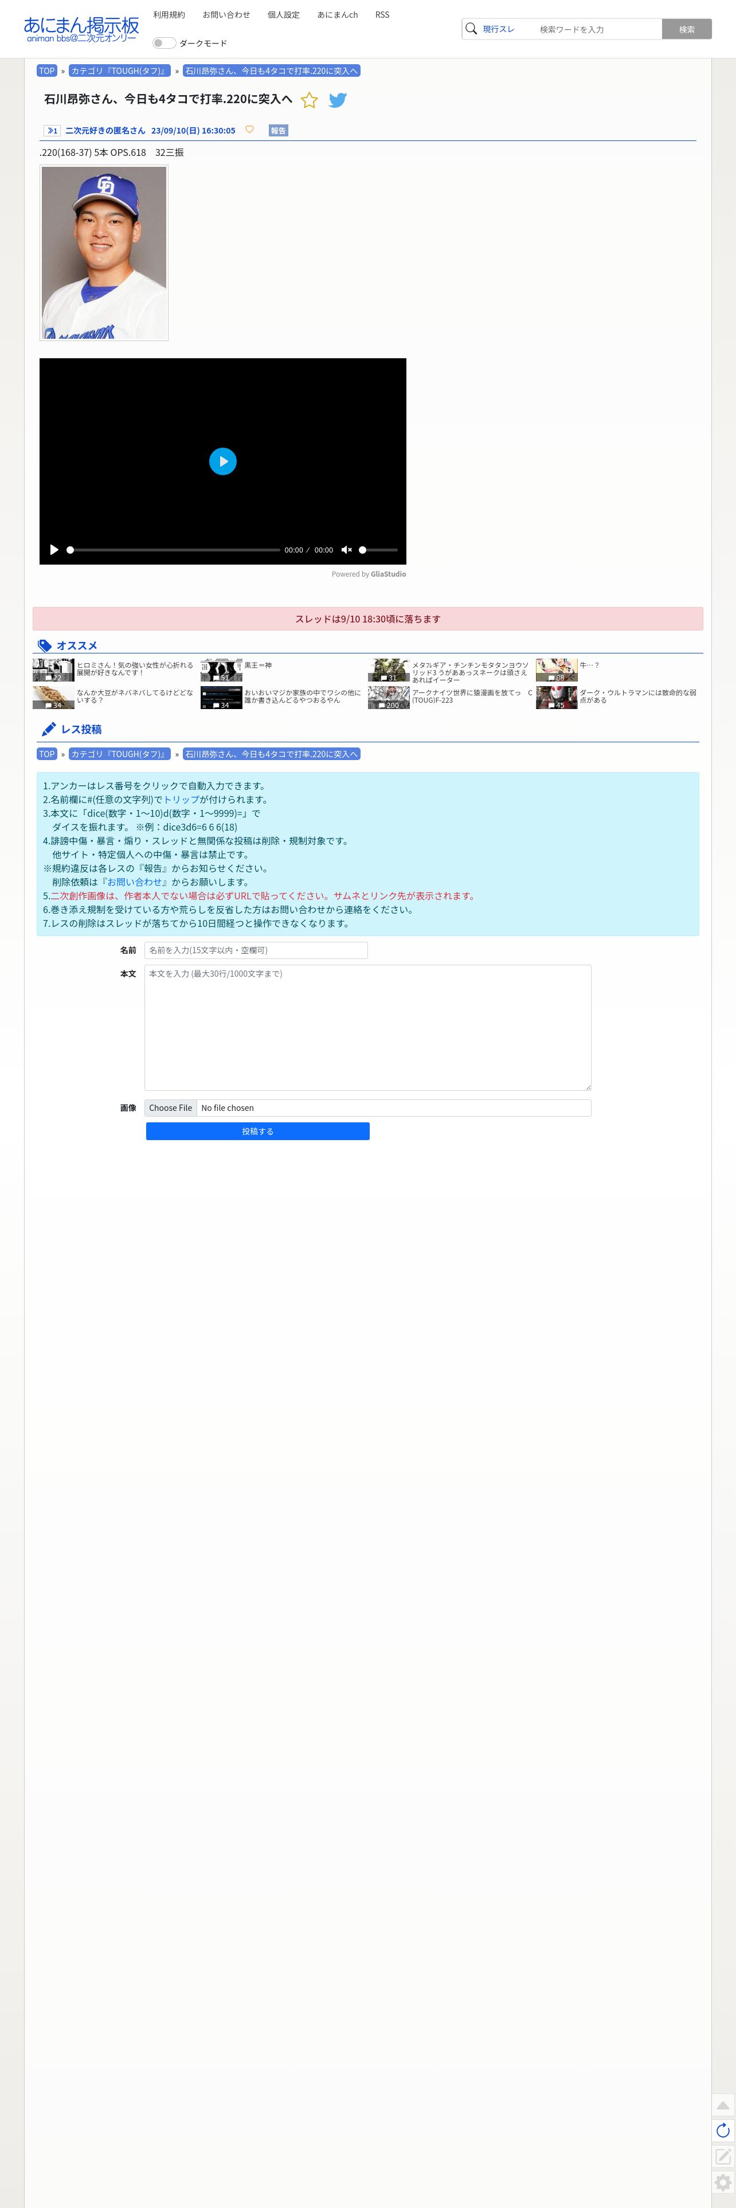736x2208 pixels.
Task: Open the 利用規約 menu item
Action: (x=169, y=14)
